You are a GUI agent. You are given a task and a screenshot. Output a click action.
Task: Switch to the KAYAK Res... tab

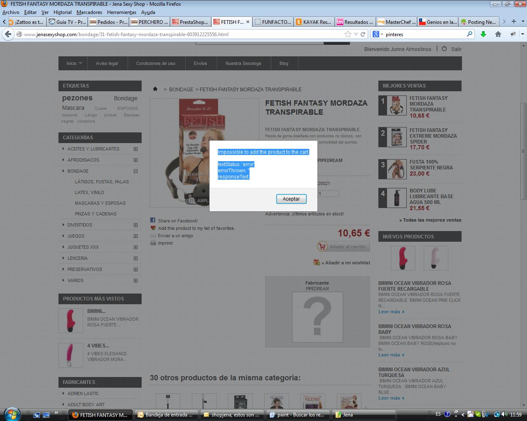(x=315, y=22)
